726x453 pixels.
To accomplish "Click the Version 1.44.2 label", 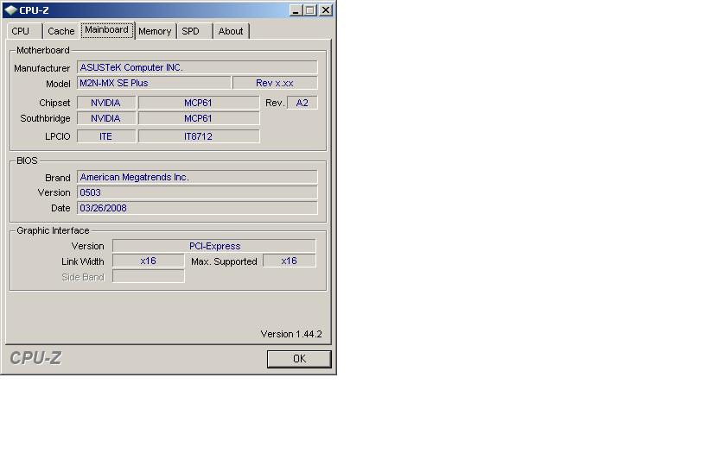I will coord(291,334).
